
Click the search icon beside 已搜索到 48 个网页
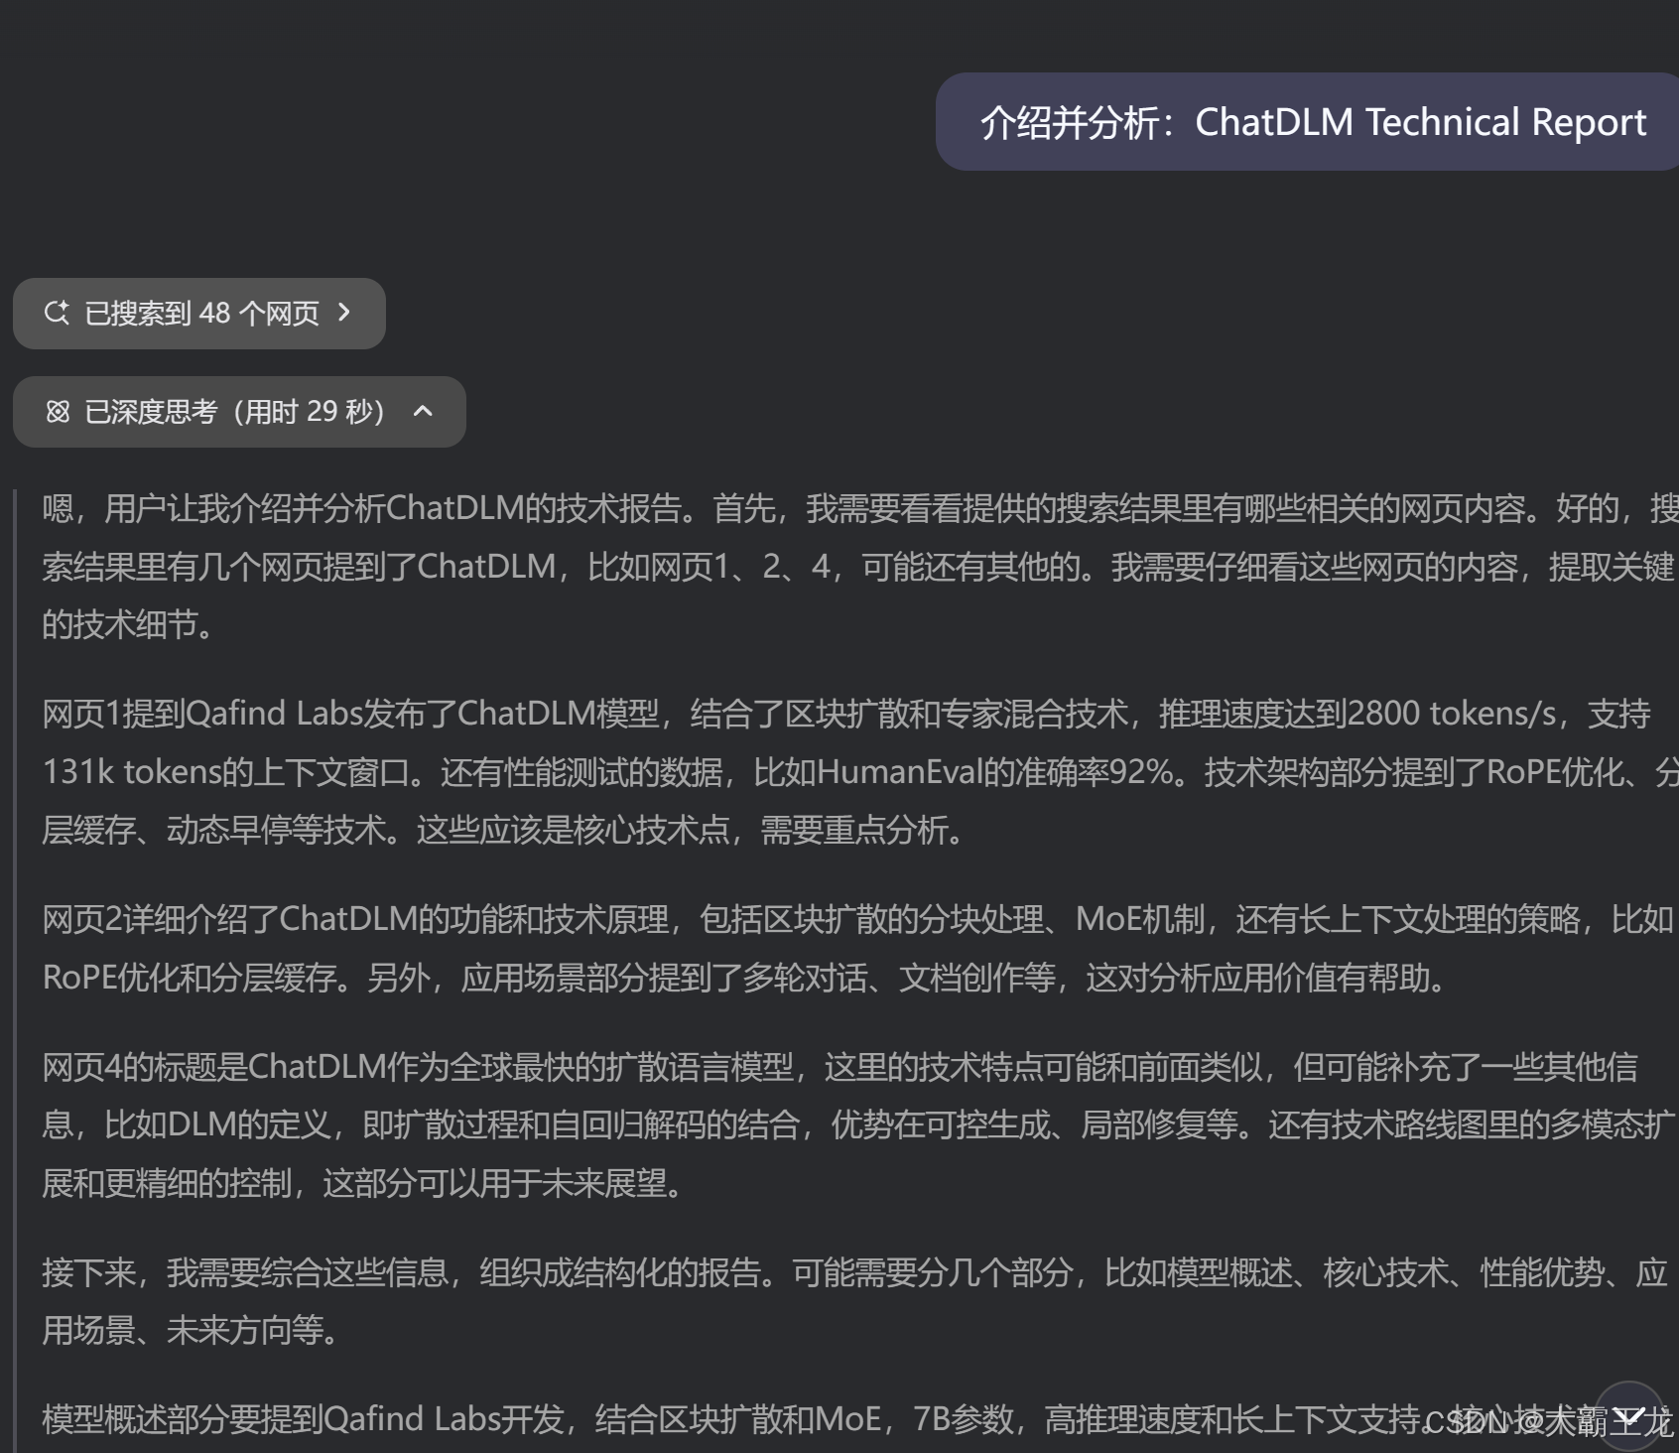coord(57,313)
